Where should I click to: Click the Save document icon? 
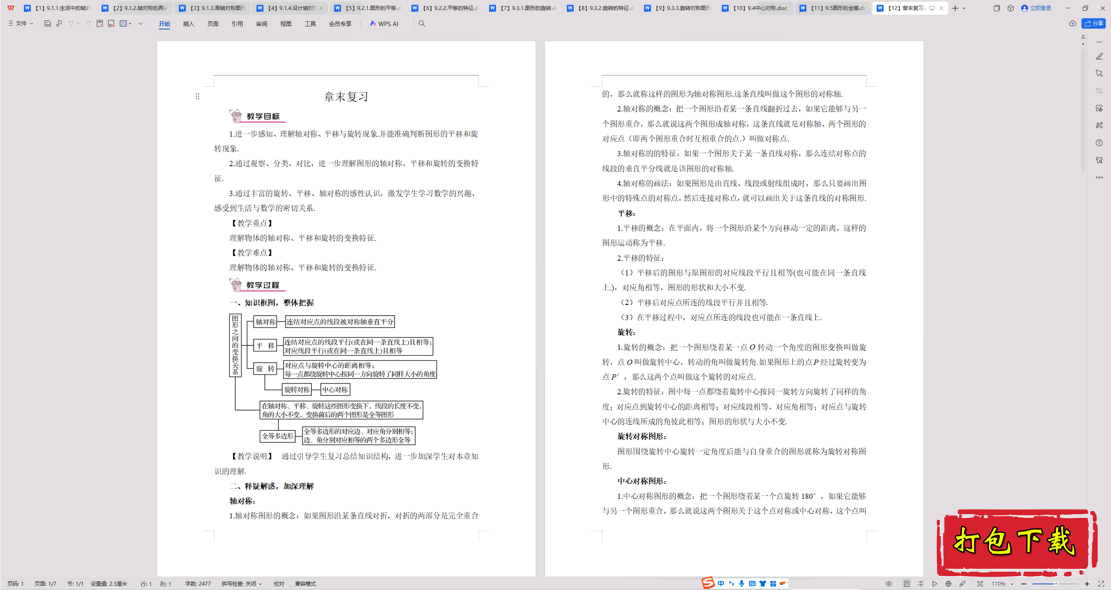(48, 23)
